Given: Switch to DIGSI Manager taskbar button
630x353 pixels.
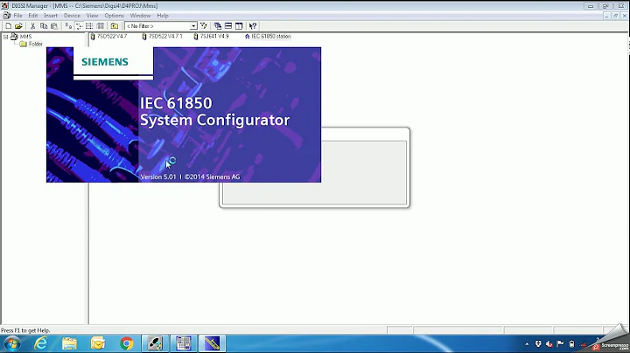Looking at the screenshot, I should [184, 343].
